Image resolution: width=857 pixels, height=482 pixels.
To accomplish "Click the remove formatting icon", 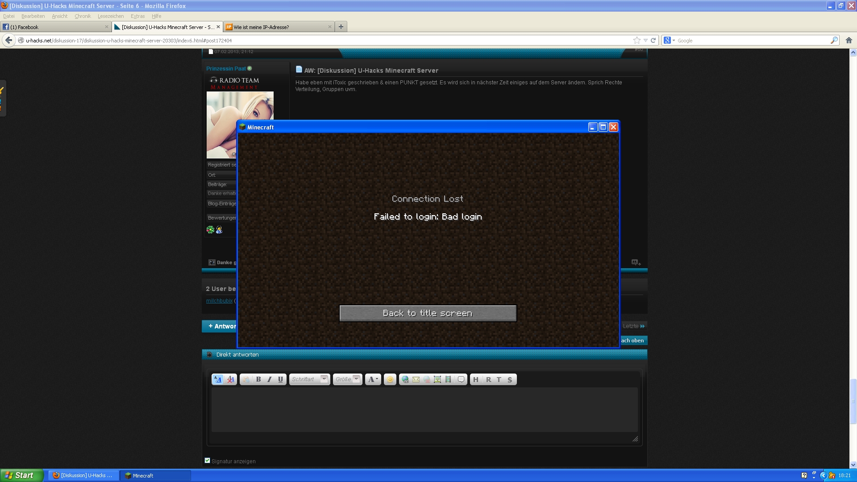I will click(231, 379).
